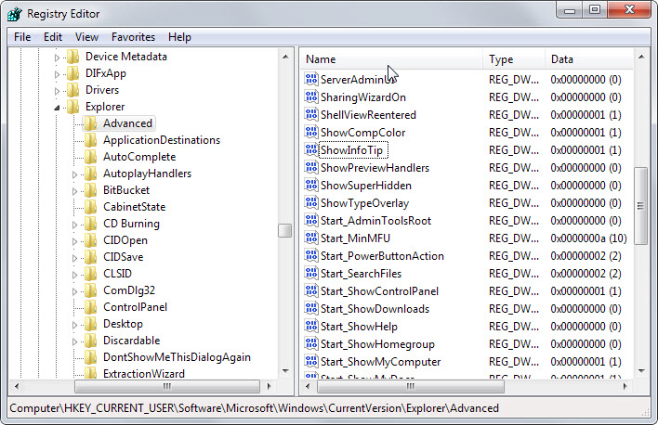The width and height of the screenshot is (658, 425).
Task: Click the Registry Editor title bar icon
Action: pos(15,14)
